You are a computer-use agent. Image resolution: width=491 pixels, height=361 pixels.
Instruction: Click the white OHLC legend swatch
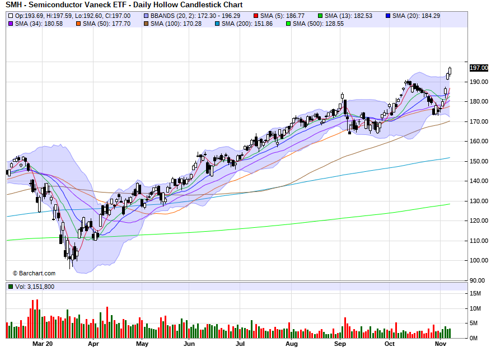(x=11, y=16)
